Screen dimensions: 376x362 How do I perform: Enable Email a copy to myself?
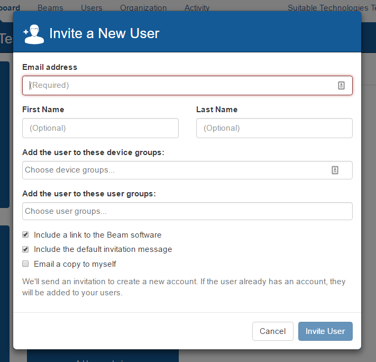tap(25, 264)
